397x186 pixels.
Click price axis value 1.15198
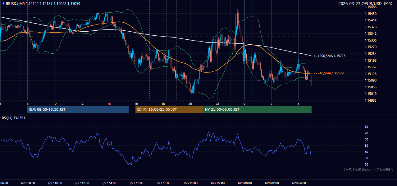pos(371,60)
